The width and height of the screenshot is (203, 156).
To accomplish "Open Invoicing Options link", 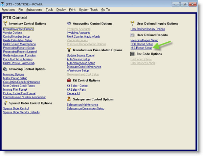I will 14,74.
